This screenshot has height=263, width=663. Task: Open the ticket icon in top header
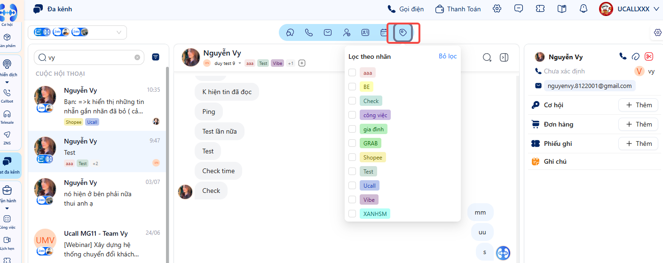[x=540, y=9]
